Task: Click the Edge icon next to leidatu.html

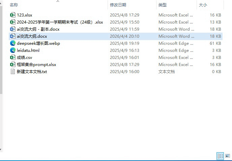Action: (13, 51)
